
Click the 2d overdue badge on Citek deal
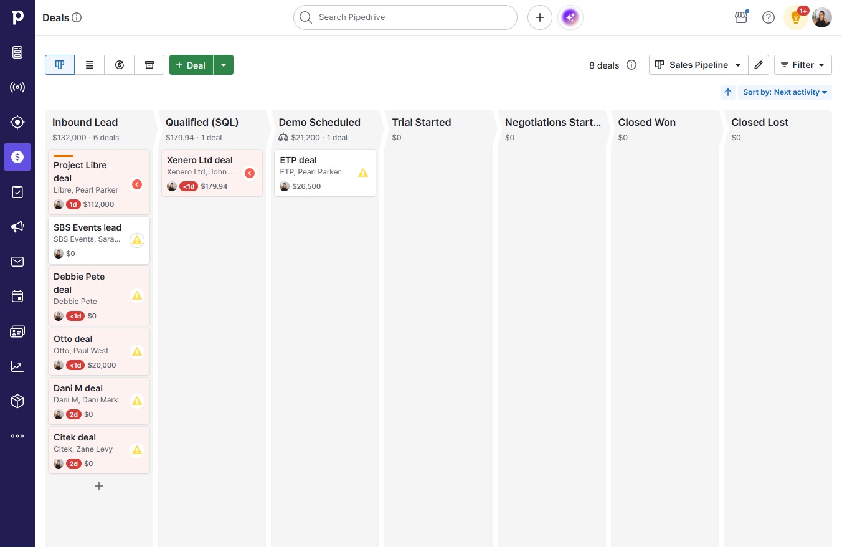pos(74,464)
